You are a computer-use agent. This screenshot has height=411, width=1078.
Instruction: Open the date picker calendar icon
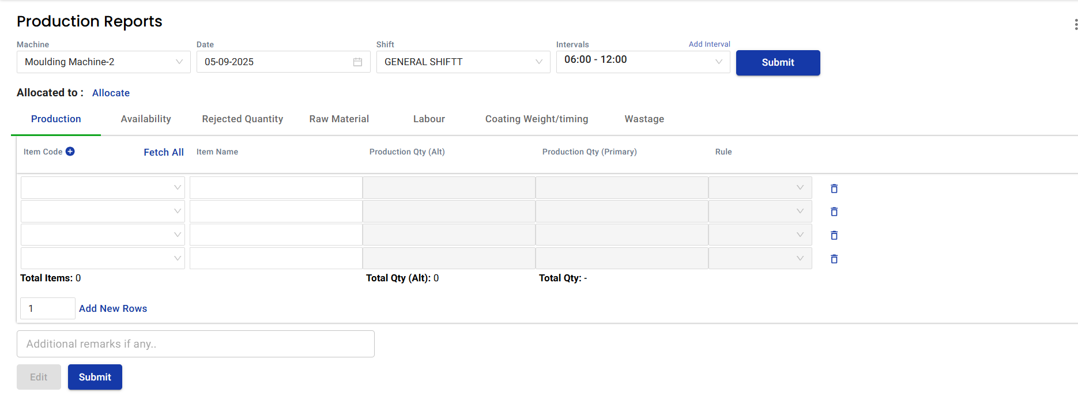pos(357,62)
